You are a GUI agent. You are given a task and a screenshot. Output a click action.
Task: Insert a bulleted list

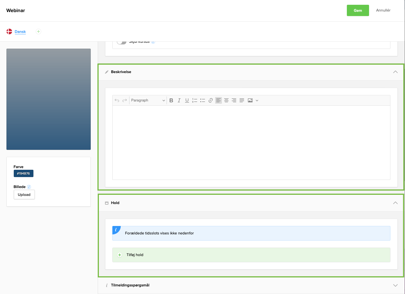tap(203, 100)
